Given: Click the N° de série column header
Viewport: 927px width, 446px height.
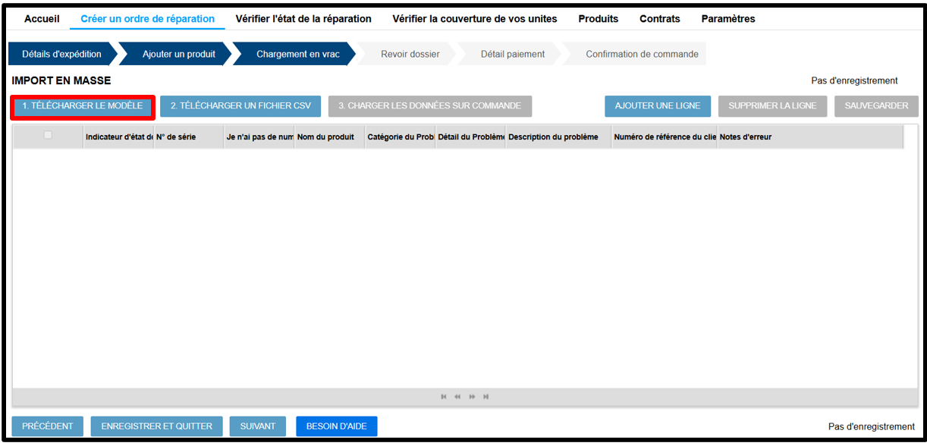Looking at the screenshot, I should [189, 137].
